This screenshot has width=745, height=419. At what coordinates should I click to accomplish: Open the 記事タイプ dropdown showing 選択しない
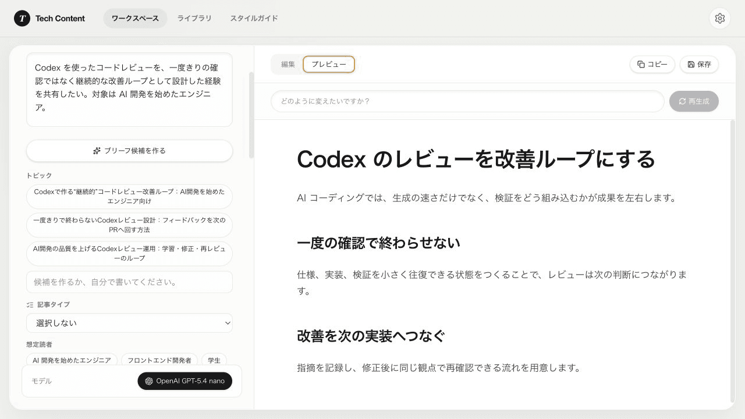129,323
